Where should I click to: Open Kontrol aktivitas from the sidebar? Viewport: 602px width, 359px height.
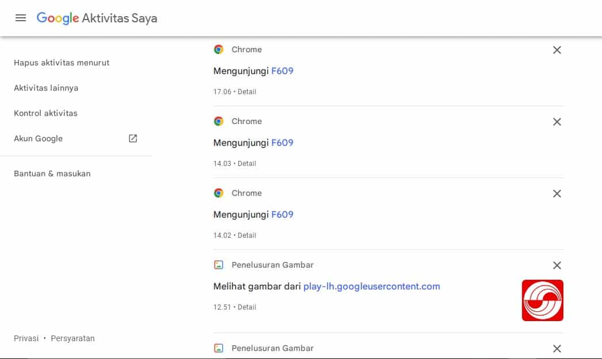click(x=45, y=113)
